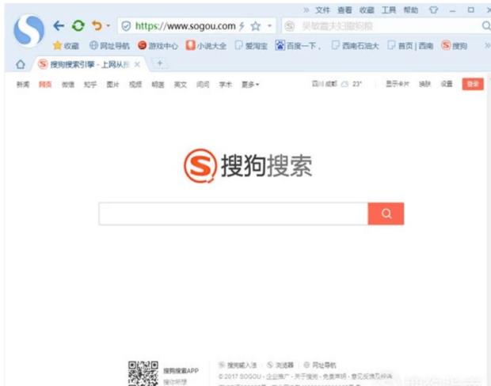Open the 视频 category link

[x=135, y=85]
